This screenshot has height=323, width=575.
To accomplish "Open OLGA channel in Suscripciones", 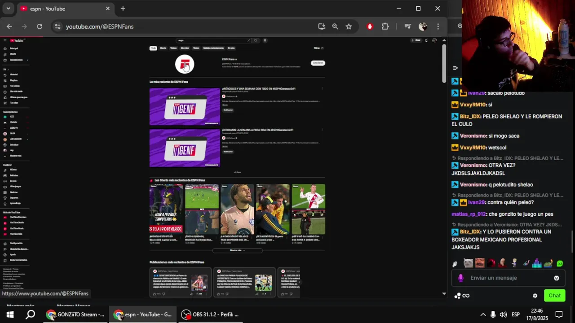I will [13, 133].
